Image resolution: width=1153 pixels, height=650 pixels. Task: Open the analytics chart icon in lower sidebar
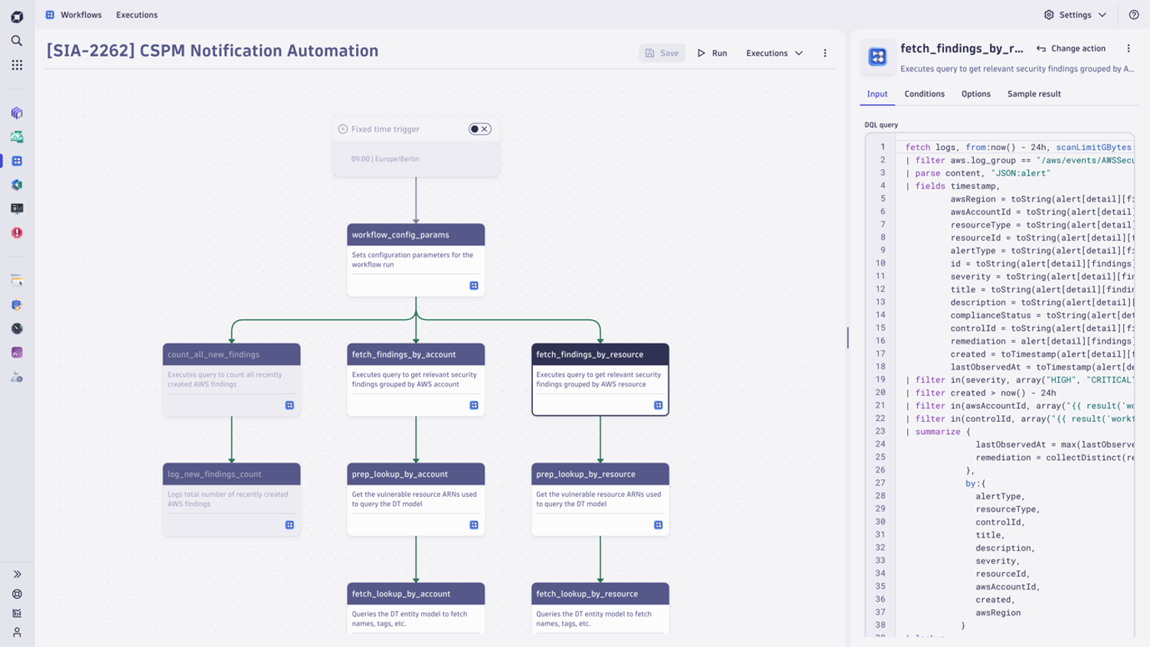click(x=16, y=612)
